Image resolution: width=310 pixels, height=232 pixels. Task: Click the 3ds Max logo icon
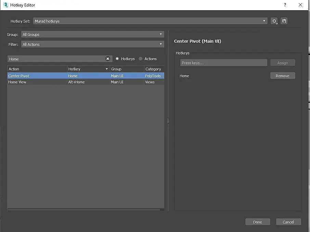pos(5,5)
